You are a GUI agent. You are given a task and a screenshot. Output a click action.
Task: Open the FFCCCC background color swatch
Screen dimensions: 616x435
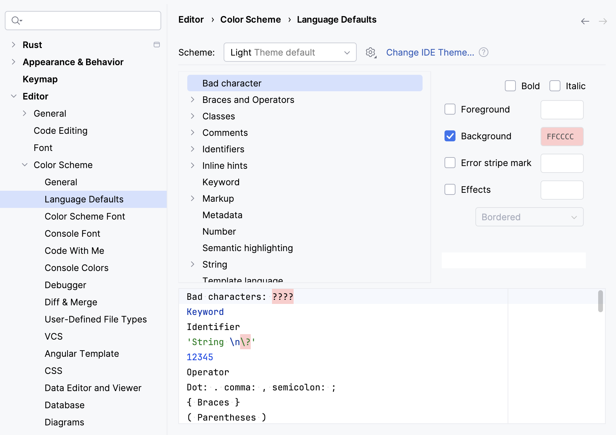click(x=561, y=136)
